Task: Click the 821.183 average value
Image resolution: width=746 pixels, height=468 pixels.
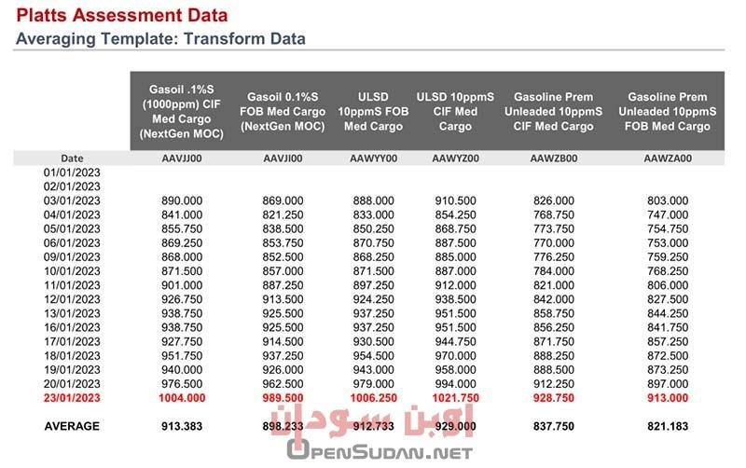Action: point(668,426)
